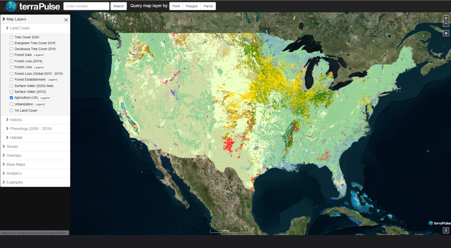This screenshot has height=248, width=451.
Task: Open the Terrain layer group
Action: [x=12, y=147]
